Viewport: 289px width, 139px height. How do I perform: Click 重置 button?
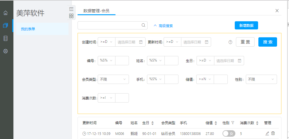[x=245, y=42]
